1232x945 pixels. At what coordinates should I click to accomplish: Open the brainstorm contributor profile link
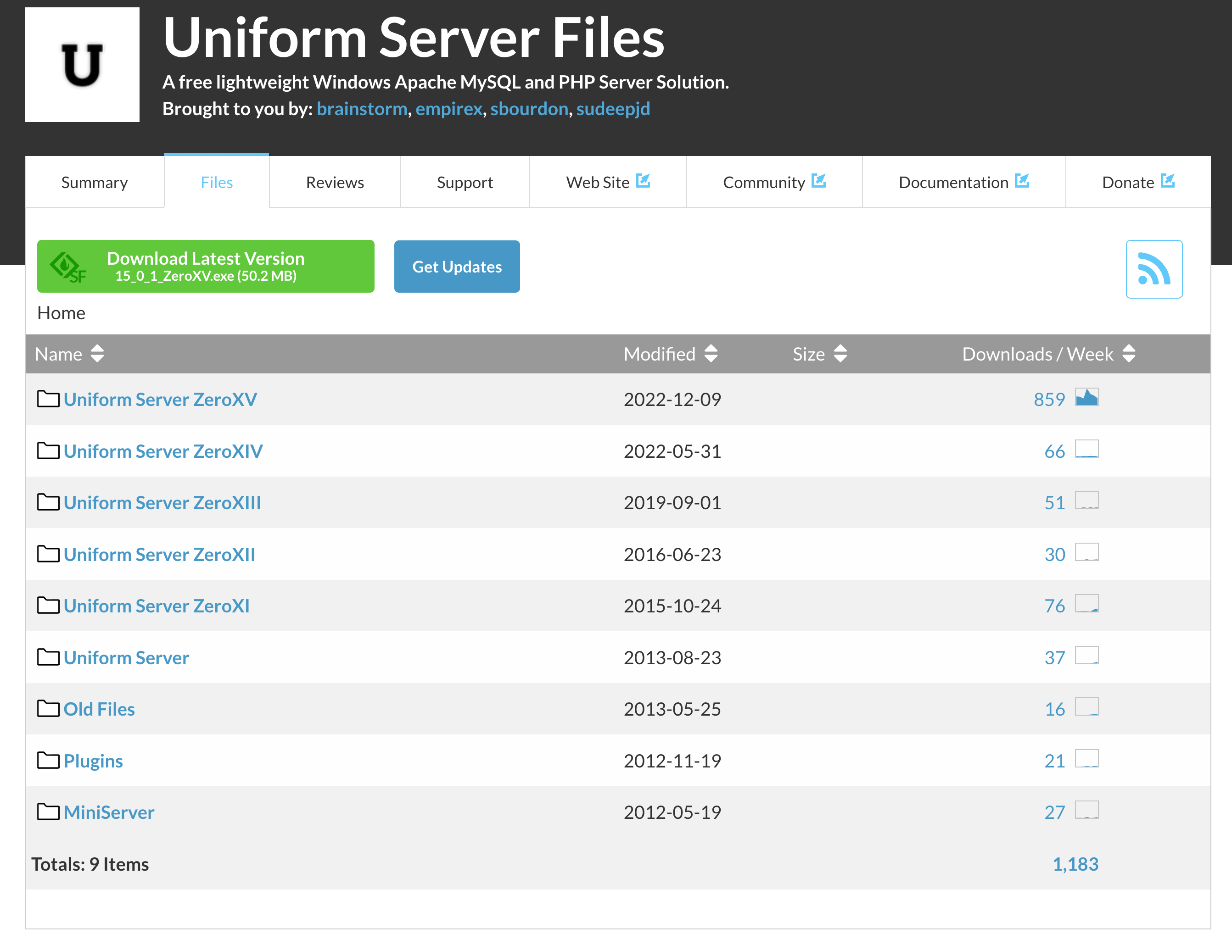pyautogui.click(x=362, y=109)
